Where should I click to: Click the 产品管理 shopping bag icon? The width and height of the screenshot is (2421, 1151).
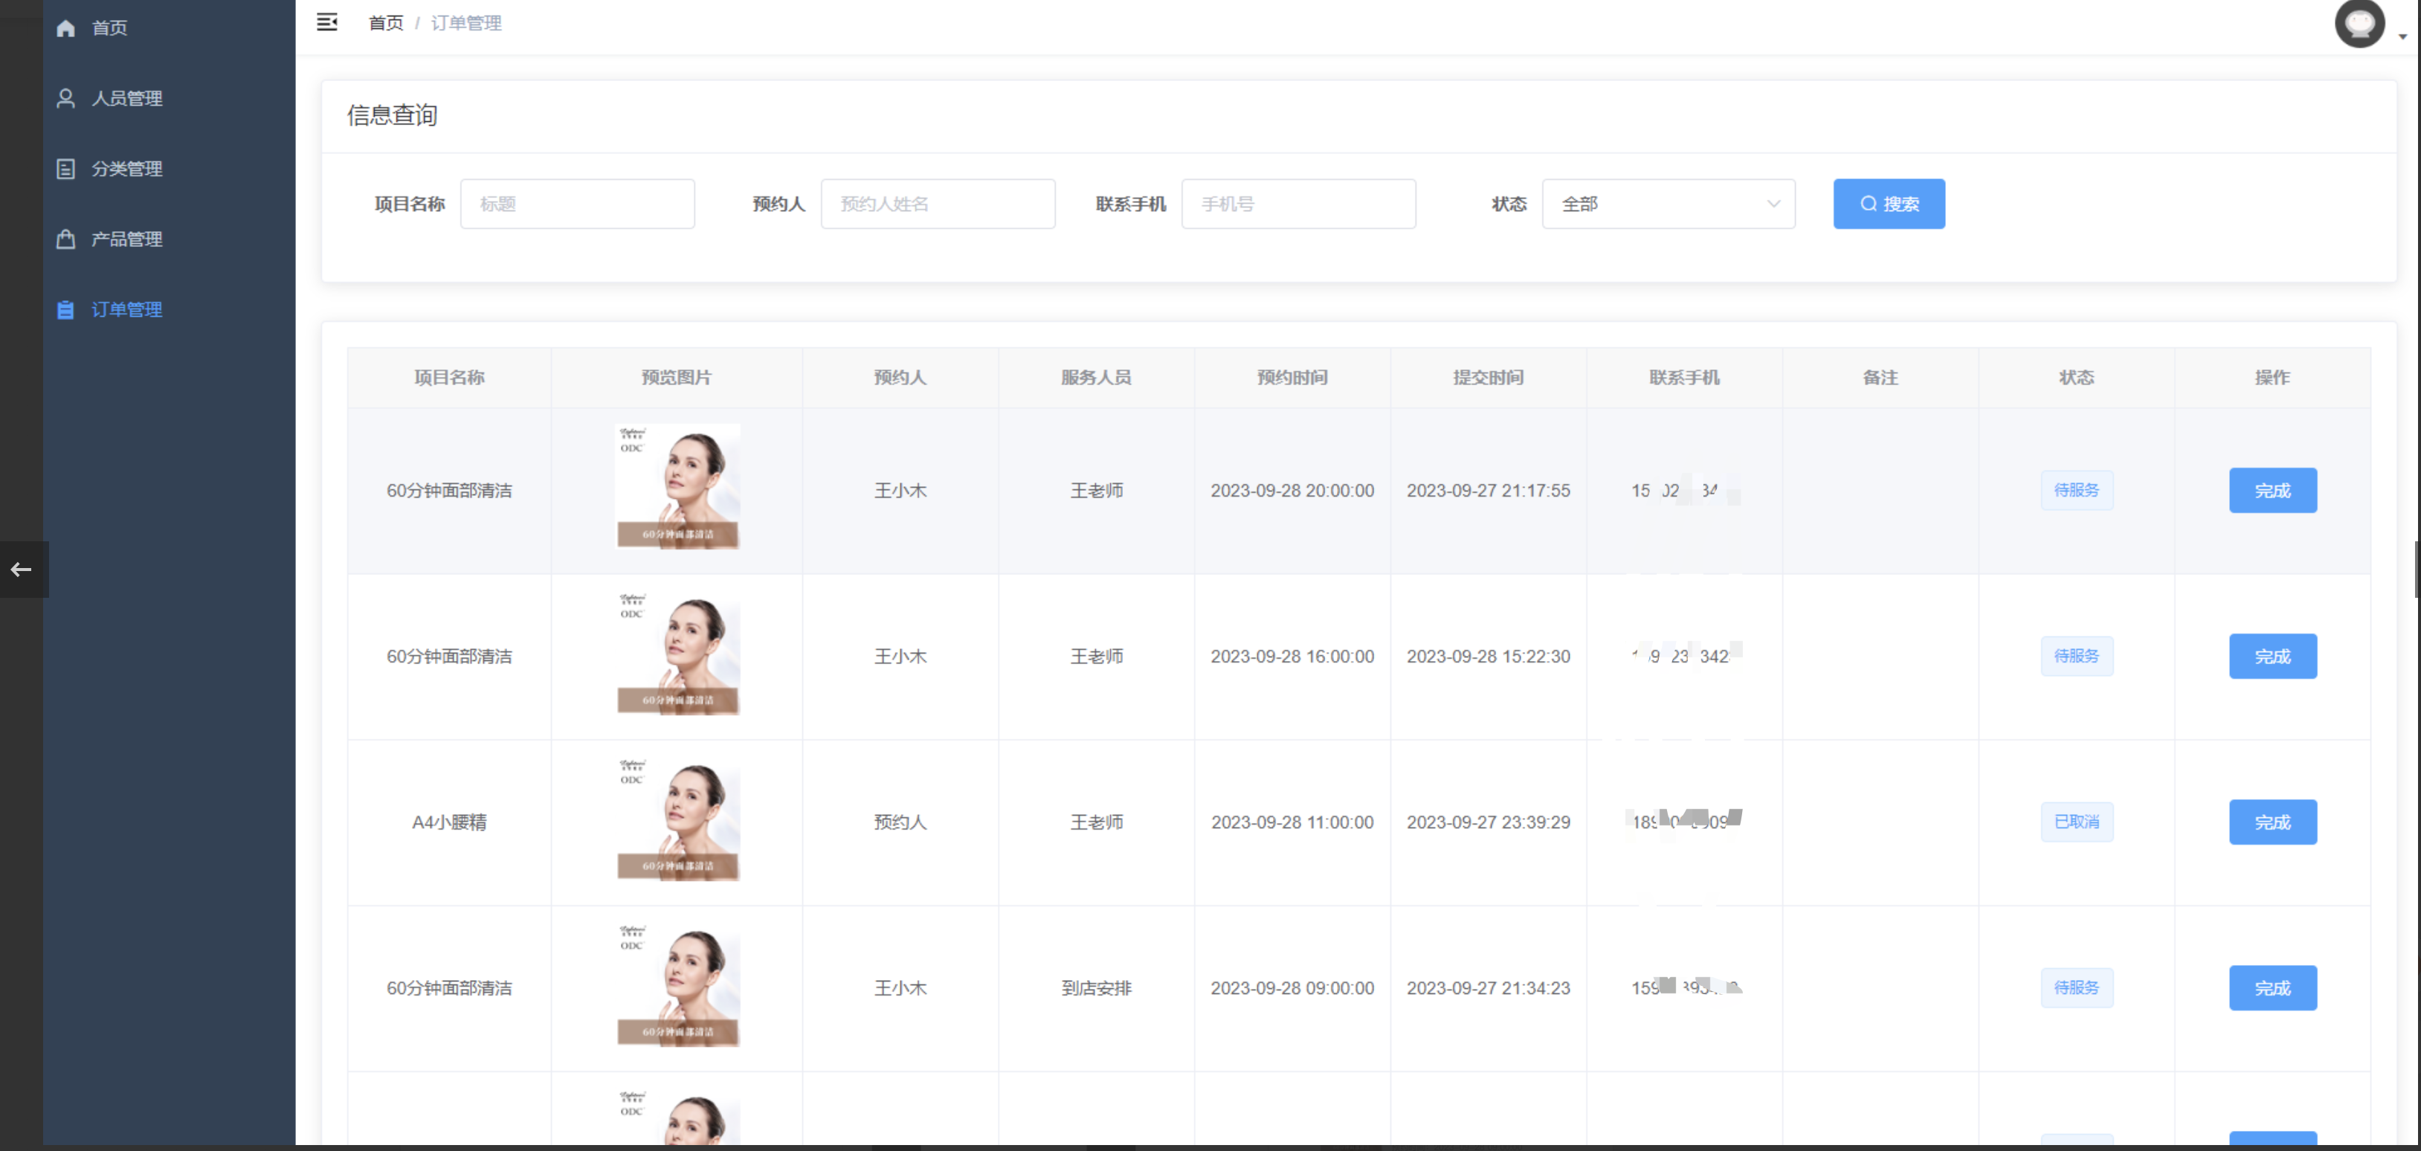pos(65,239)
